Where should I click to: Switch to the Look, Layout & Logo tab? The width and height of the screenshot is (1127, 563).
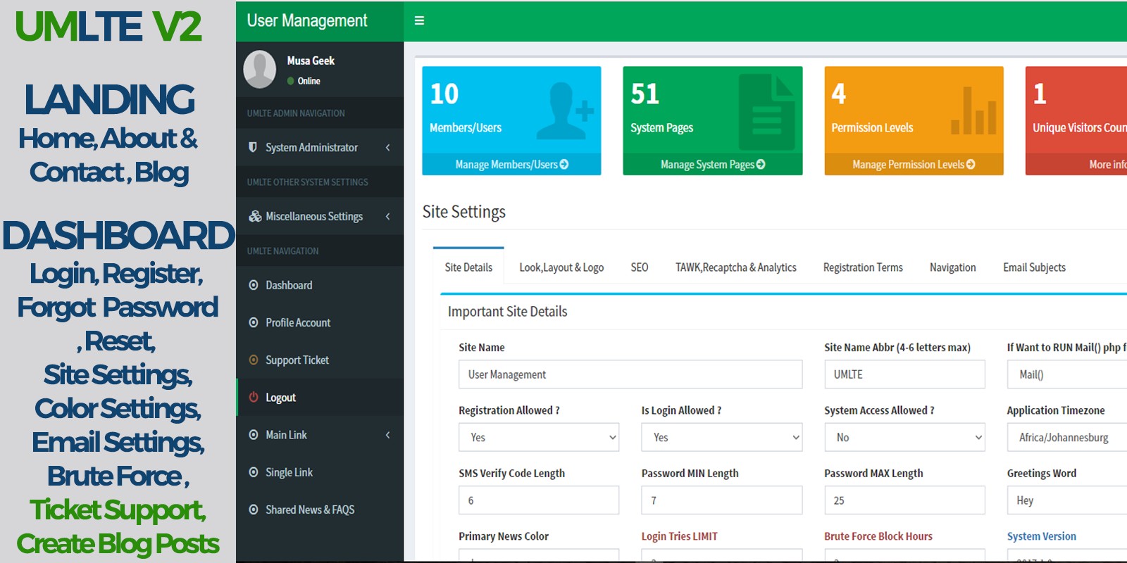pos(561,267)
